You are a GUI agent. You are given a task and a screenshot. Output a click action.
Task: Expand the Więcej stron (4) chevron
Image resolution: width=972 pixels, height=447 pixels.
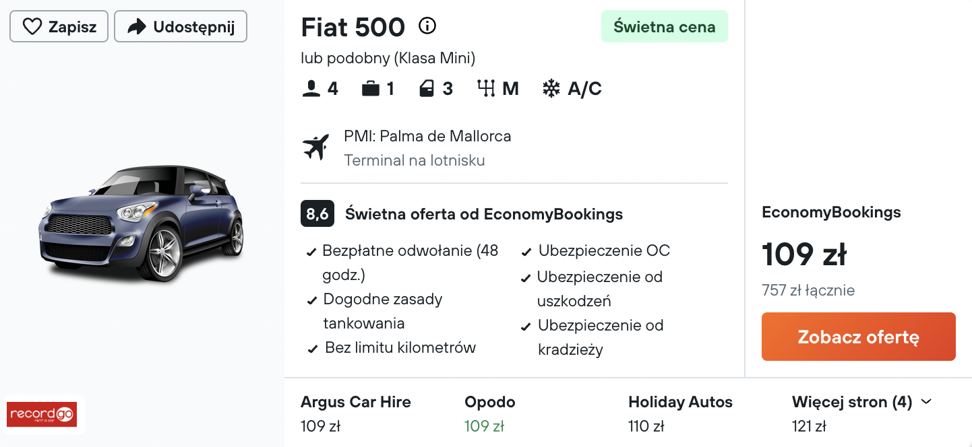point(926,402)
